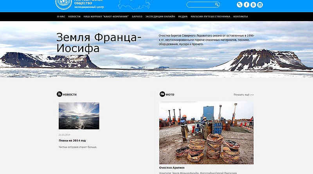Image resolution: width=313 pixels, height=174 pixels.
Task: Click the photo credit line Архипелаг Земля Франца-Иосифа
Action: (x=198, y=173)
